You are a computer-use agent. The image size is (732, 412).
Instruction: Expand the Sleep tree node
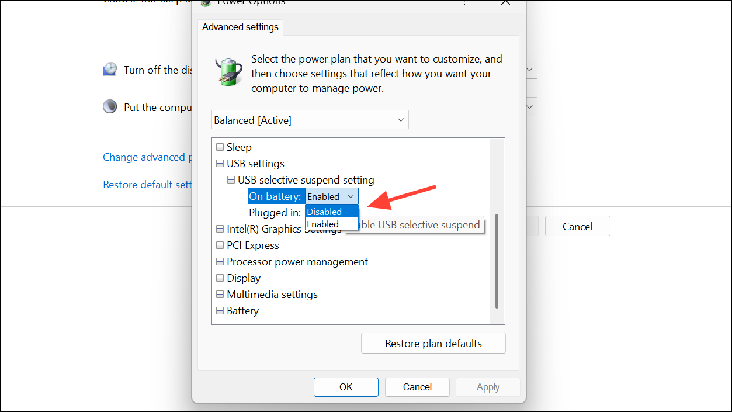[220, 147]
